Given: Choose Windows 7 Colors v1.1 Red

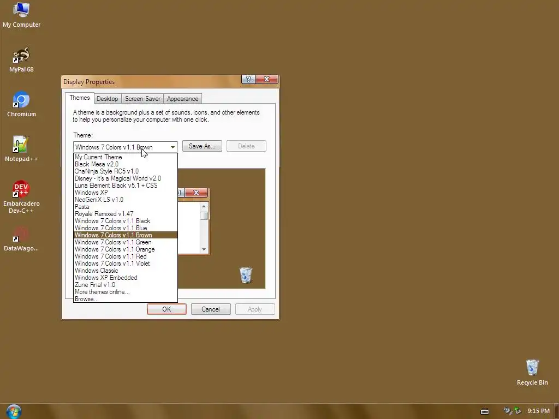Looking at the screenshot, I should pyautogui.click(x=125, y=256).
